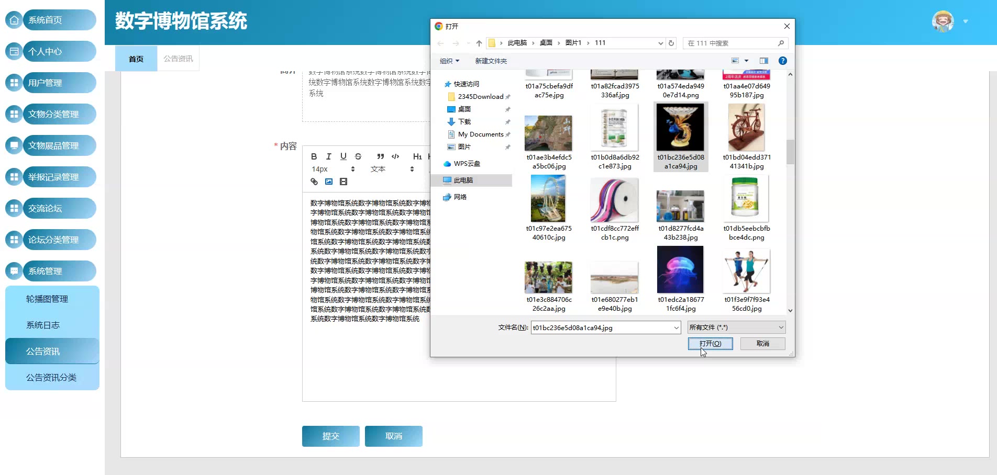The height and width of the screenshot is (475, 997).
Task: Open 公告资讯 submenu item in sidebar
Action: [52, 351]
